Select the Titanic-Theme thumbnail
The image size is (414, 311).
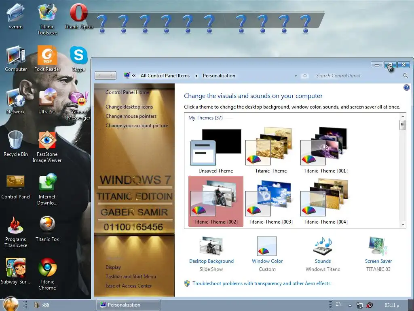click(270, 151)
